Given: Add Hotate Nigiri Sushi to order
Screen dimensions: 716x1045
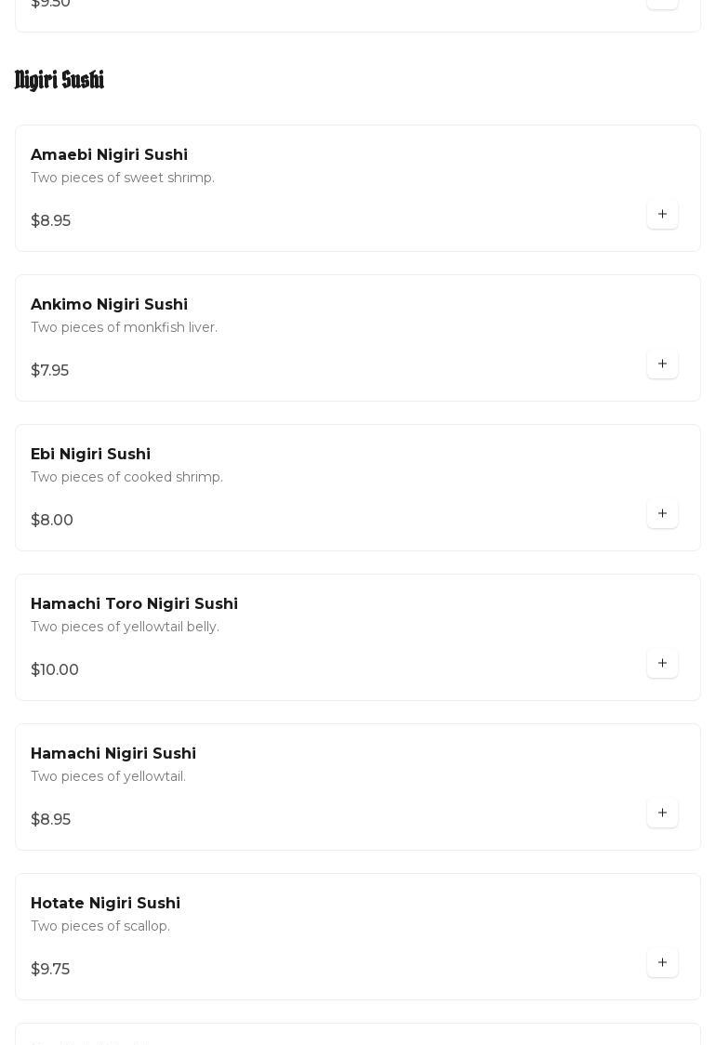Looking at the screenshot, I should click(x=662, y=963).
